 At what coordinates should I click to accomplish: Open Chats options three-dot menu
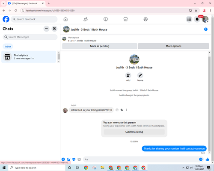[x=46, y=29]
